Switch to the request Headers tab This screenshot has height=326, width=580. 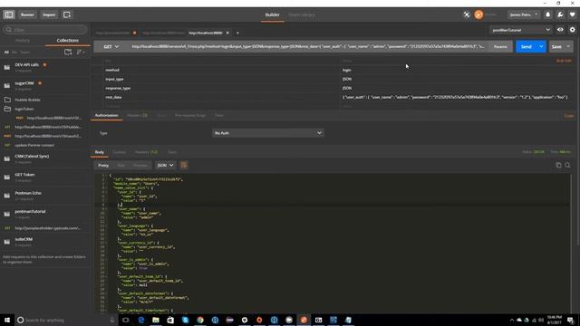click(137, 115)
